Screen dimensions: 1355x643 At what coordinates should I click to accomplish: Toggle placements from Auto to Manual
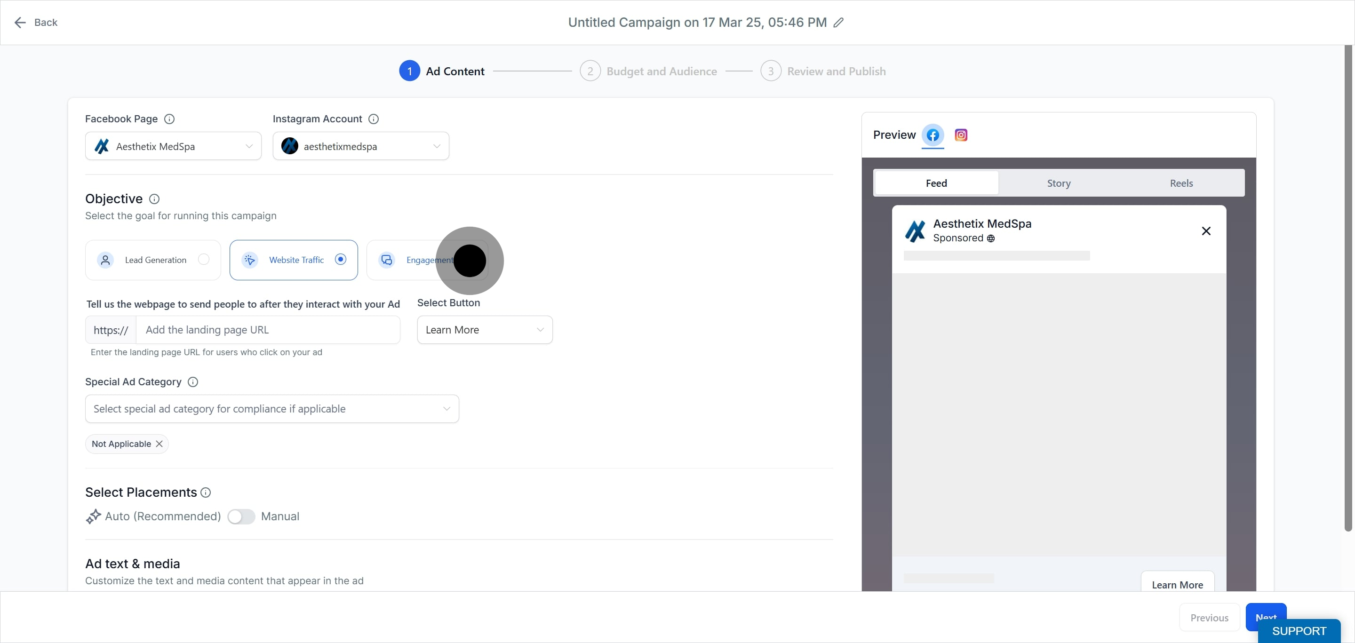point(241,516)
